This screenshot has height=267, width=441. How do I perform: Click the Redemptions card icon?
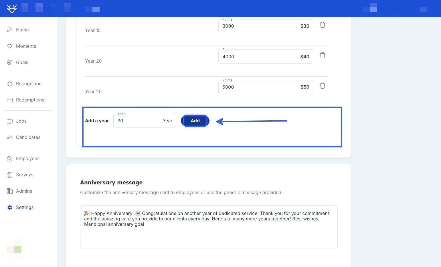point(9,100)
